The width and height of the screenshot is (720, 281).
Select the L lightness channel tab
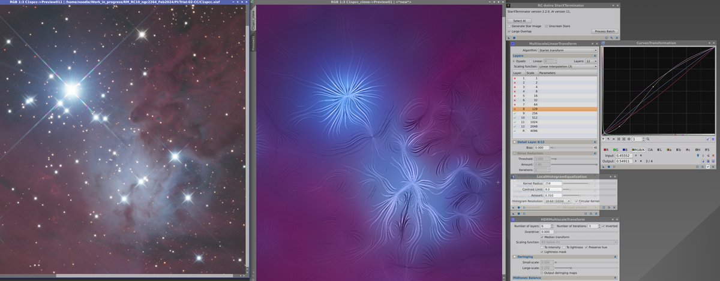pos(659,150)
